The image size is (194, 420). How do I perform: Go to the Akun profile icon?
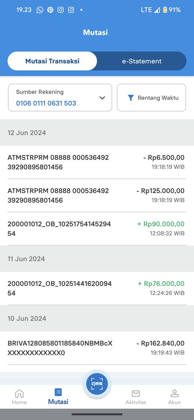coord(174,393)
